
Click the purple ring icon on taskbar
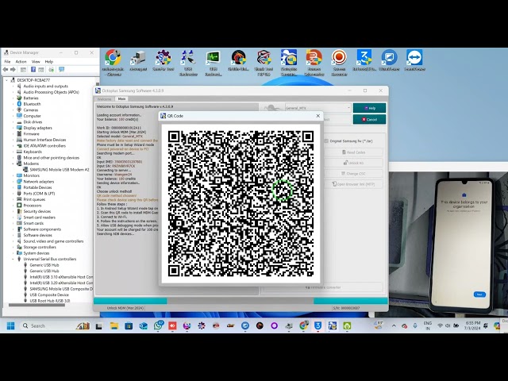point(274,325)
